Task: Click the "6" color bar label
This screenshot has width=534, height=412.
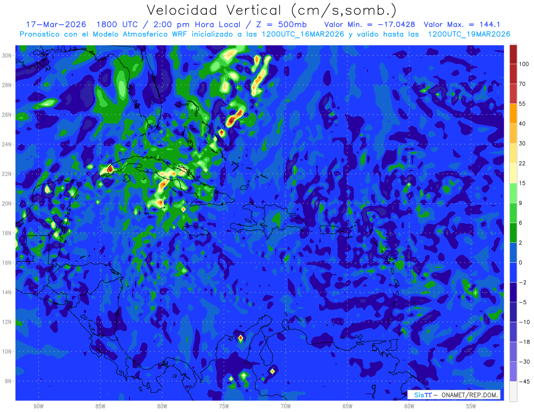Action: 521,223
